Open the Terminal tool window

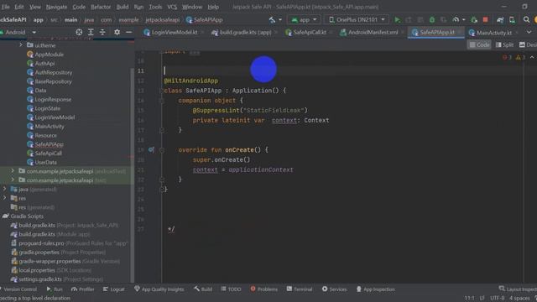click(300, 289)
